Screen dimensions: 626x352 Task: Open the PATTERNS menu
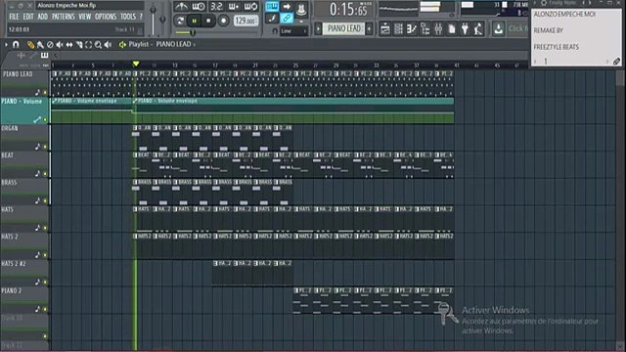pos(63,17)
